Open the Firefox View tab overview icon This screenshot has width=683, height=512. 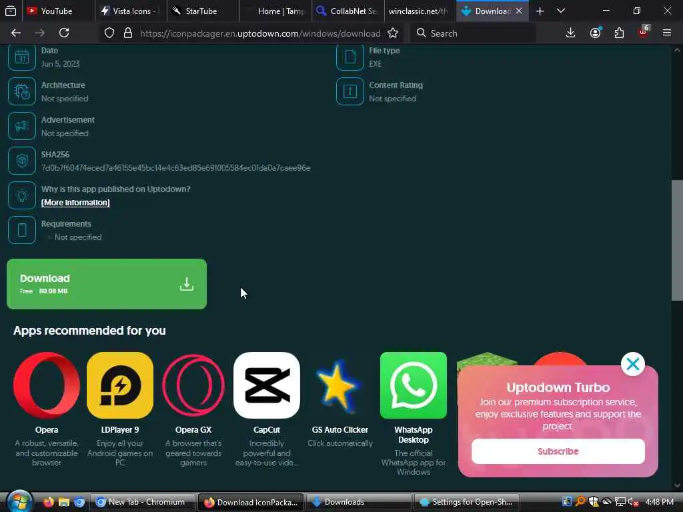pyautogui.click(x=11, y=11)
